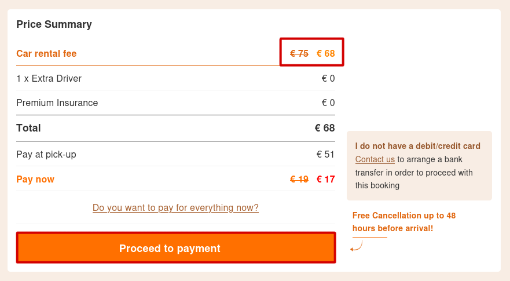Screen dimensions: 510x281
Task: Click 'Do you want to pay for everything now?'
Action: [175, 207]
